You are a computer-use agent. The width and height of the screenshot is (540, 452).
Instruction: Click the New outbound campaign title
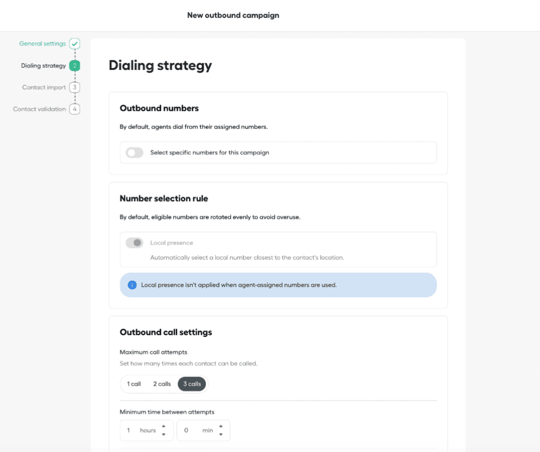tap(233, 15)
